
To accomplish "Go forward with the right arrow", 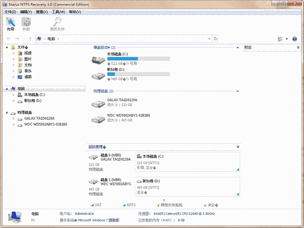I will tap(17, 39).
